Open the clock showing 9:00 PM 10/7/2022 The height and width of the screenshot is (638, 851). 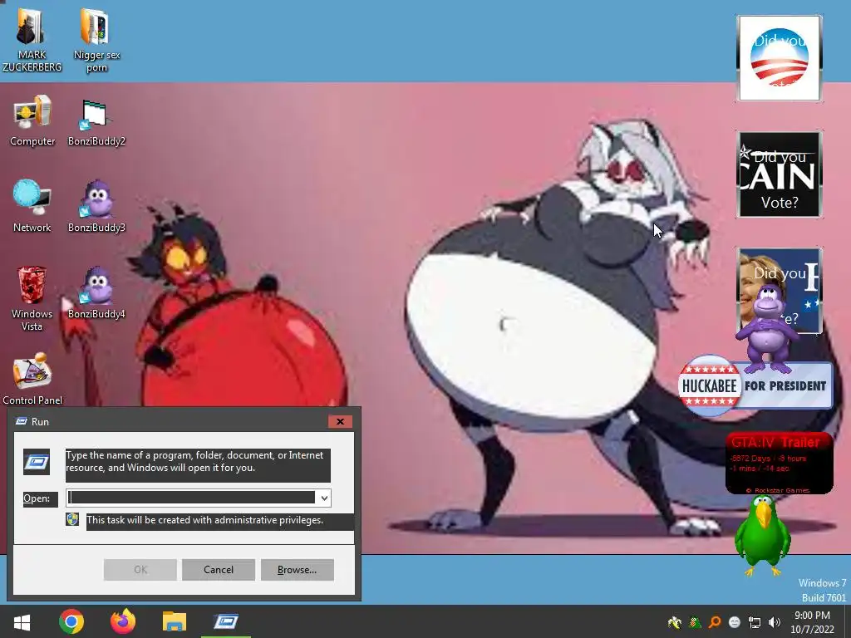[x=812, y=622]
